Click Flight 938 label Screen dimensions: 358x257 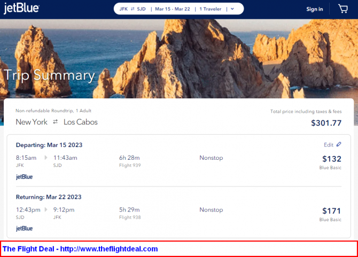(130, 217)
